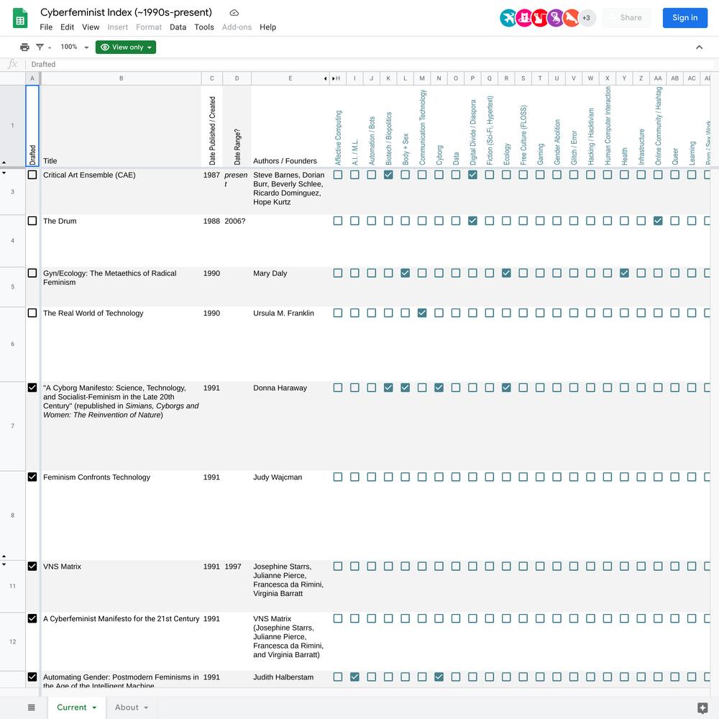Select the Judy Wajcman author cell
The image size is (719, 719).
coord(290,515)
